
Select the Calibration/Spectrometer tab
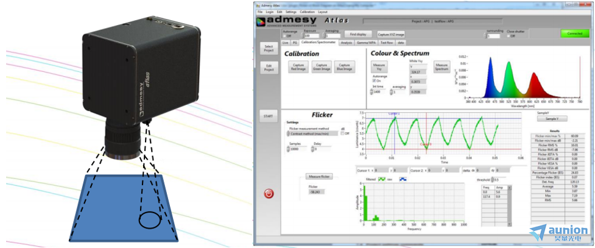(x=318, y=43)
